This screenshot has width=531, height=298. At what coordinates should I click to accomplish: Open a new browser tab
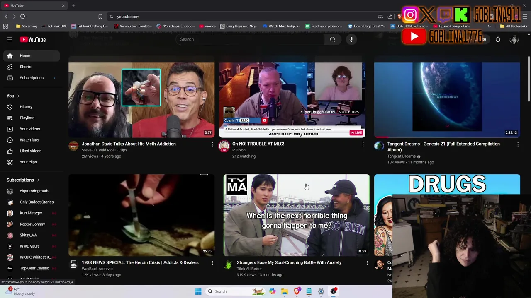pyautogui.click(x=73, y=5)
